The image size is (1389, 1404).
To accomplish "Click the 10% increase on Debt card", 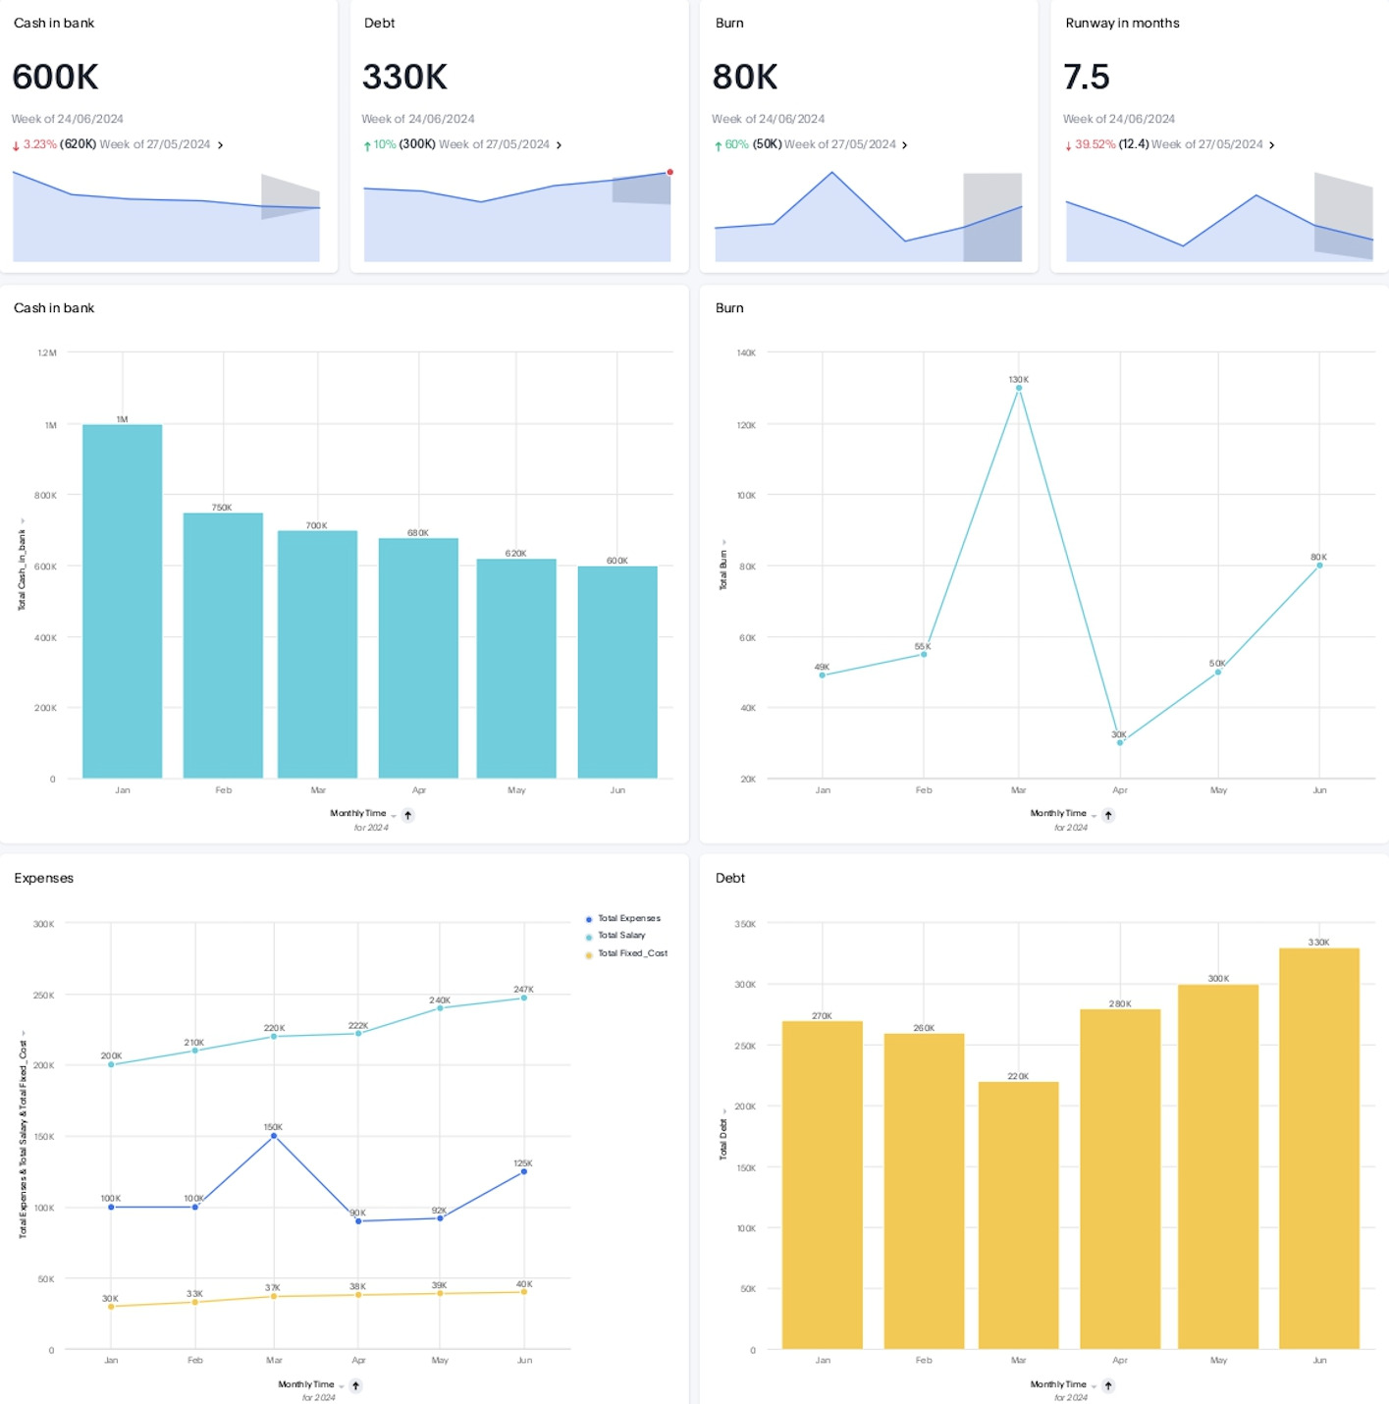I will (379, 144).
